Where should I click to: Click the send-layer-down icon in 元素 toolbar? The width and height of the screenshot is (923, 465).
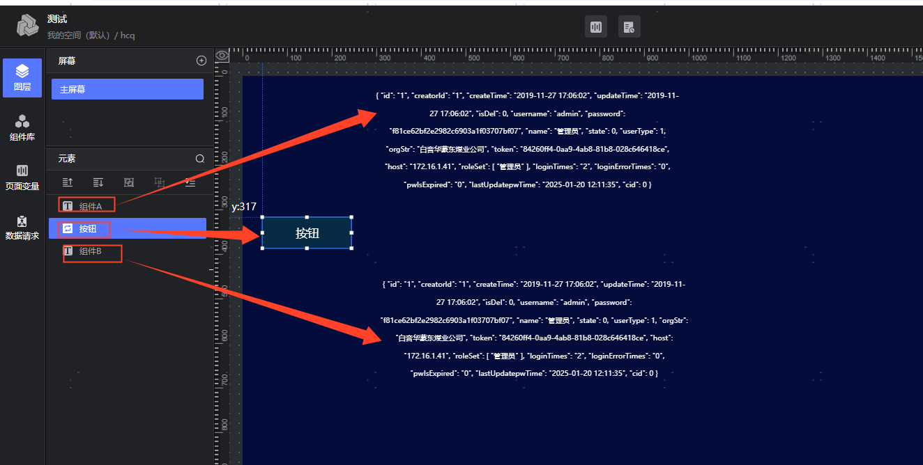98,182
